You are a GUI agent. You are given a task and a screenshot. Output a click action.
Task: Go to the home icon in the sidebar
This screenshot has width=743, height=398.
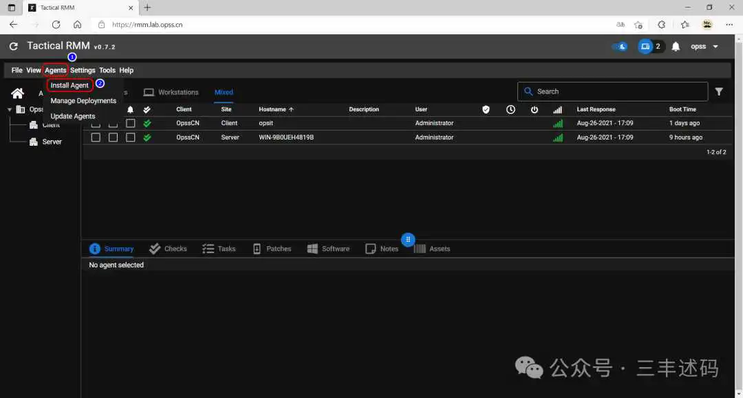[17, 93]
